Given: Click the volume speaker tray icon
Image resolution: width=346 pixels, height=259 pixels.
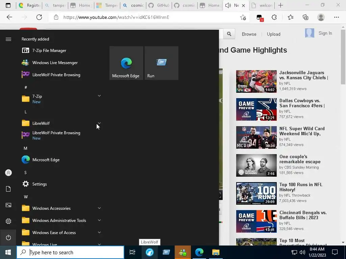Looking at the screenshot, I should click(x=302, y=252).
